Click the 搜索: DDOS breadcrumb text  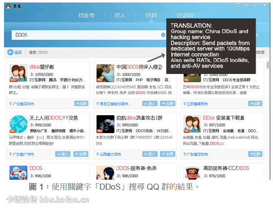(x=38, y=53)
